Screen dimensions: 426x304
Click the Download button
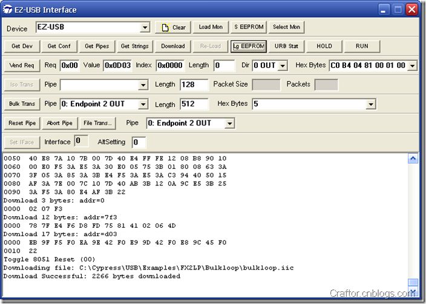[x=173, y=46]
